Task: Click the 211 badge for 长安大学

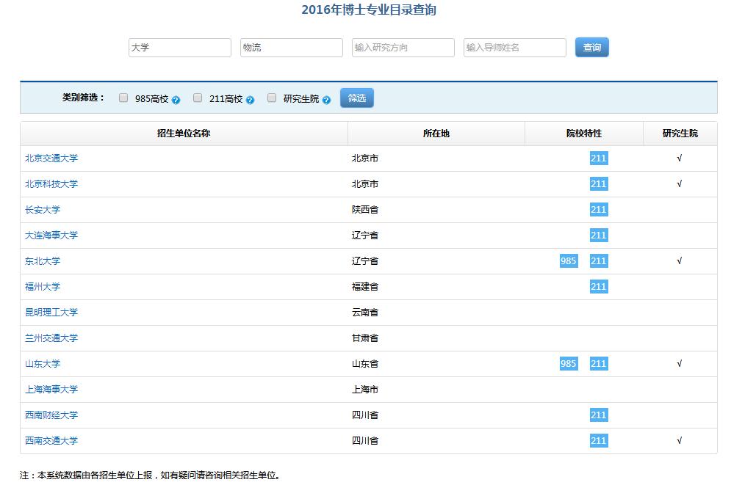Action: (598, 209)
